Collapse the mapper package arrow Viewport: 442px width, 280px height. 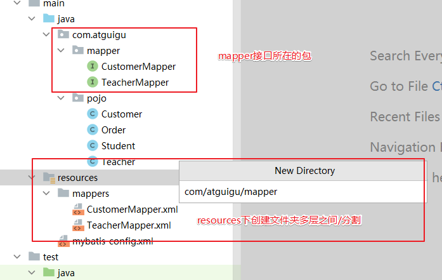(61, 50)
